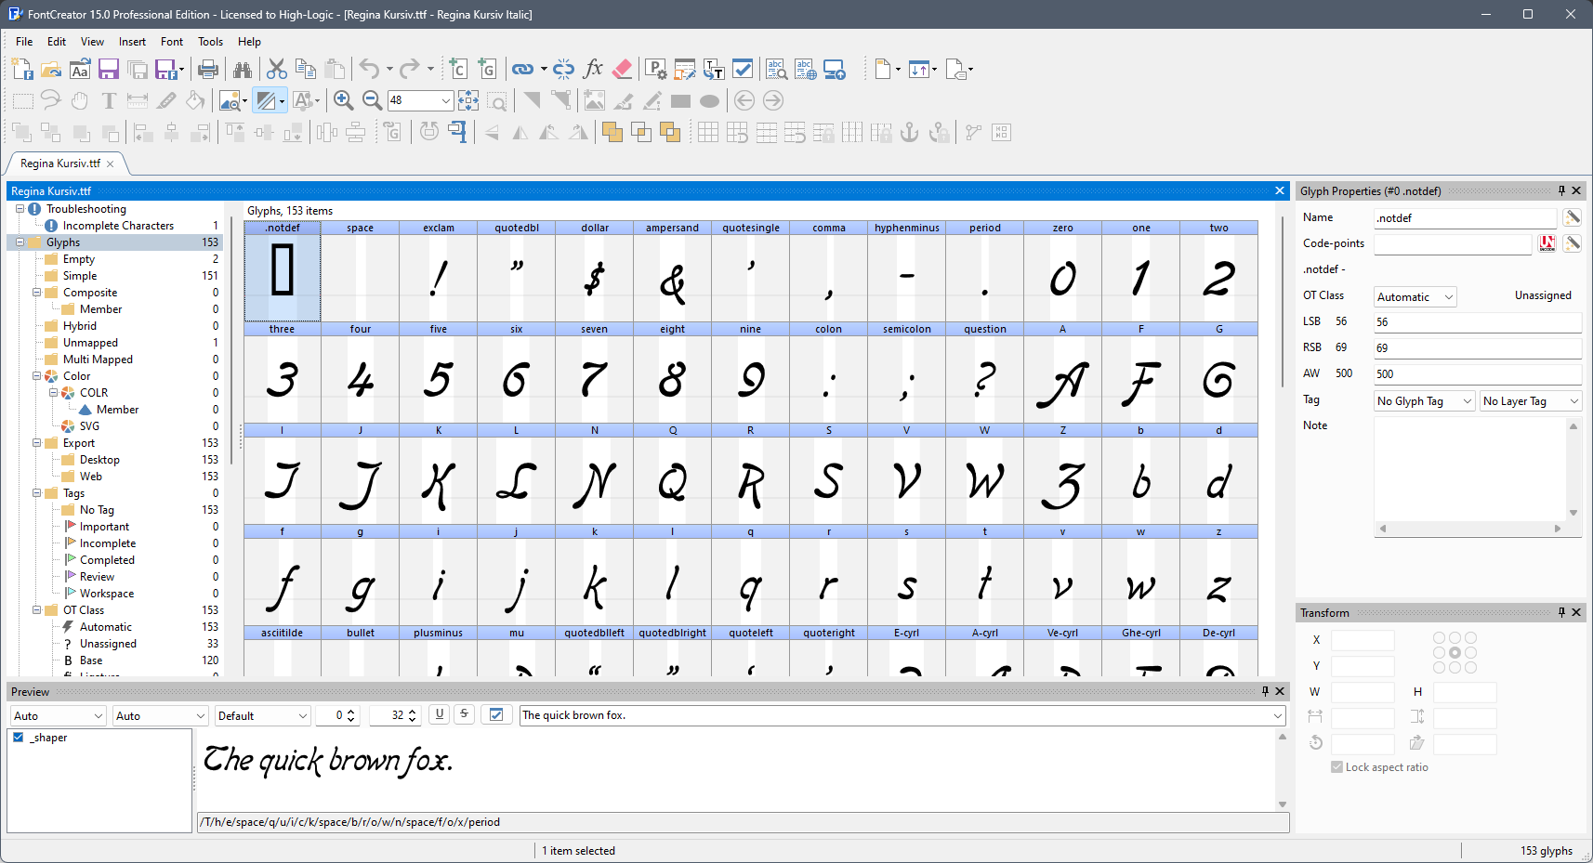Open the Tools menu
The image size is (1593, 863).
click(x=210, y=42)
